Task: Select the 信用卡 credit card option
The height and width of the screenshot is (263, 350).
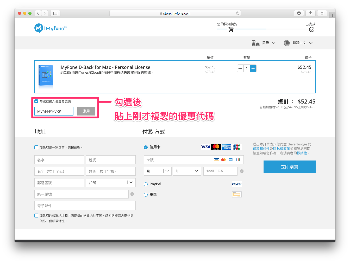Action: pyautogui.click(x=146, y=147)
